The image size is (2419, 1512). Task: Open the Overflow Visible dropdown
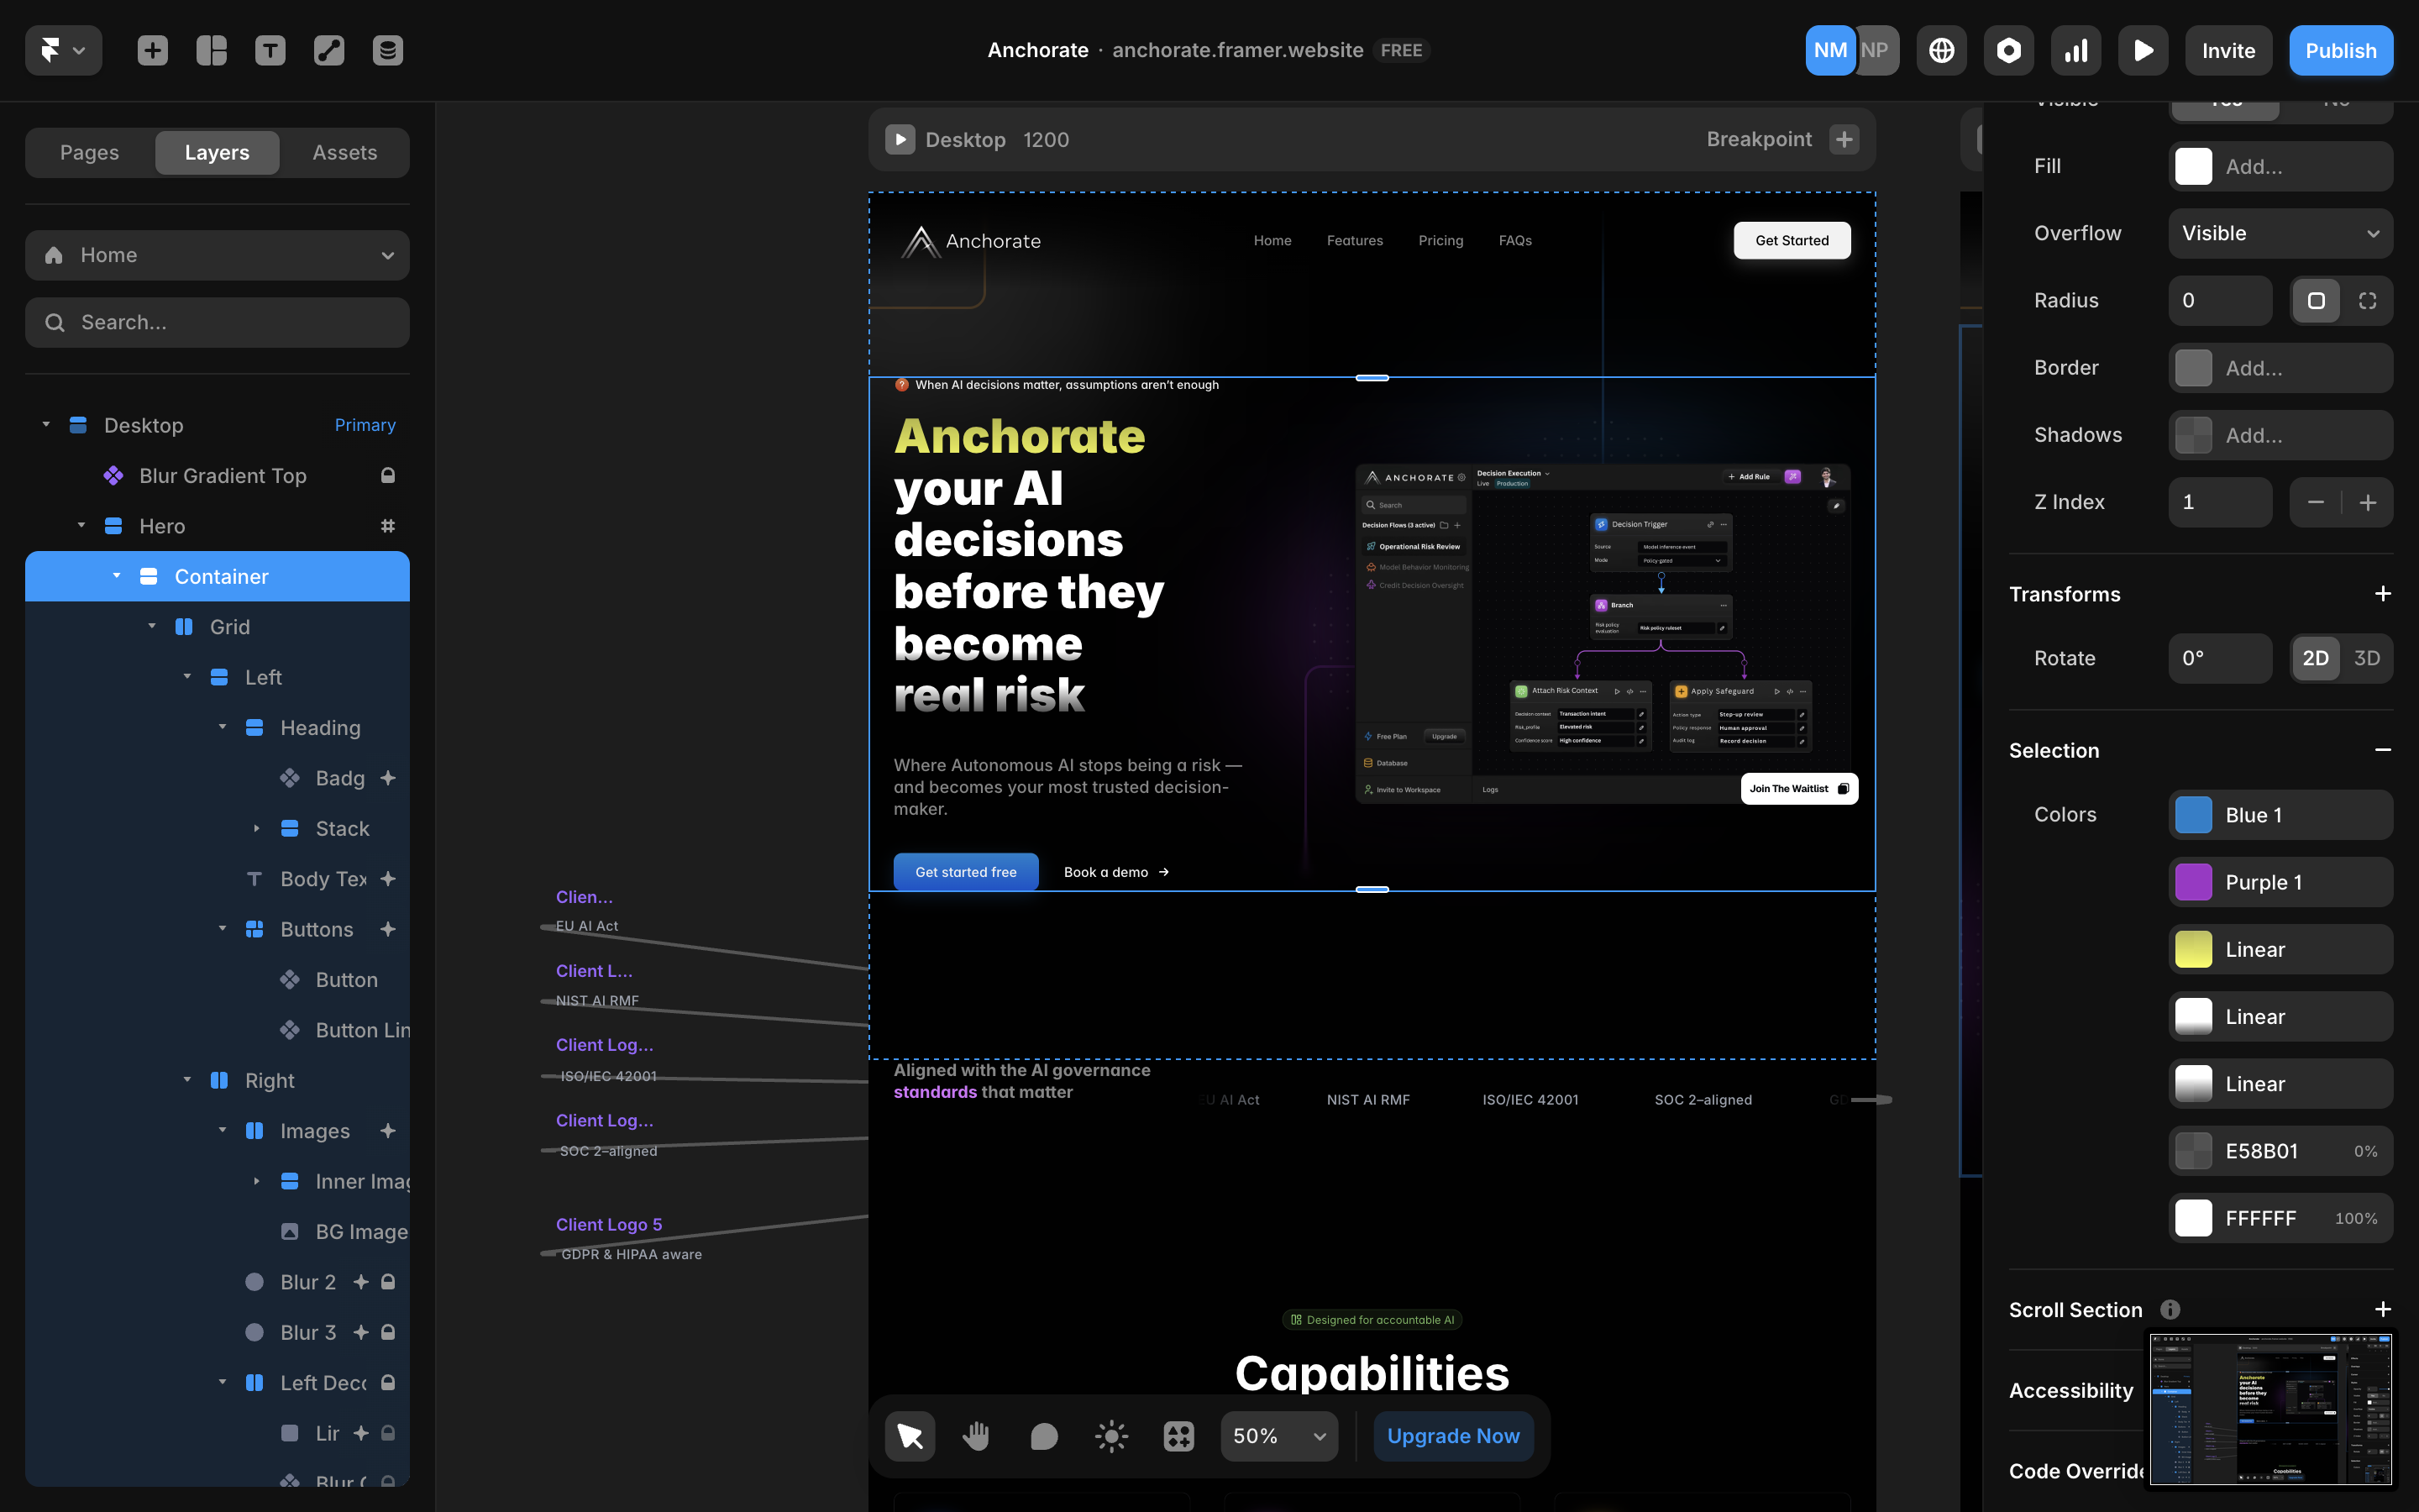pyautogui.click(x=2280, y=233)
